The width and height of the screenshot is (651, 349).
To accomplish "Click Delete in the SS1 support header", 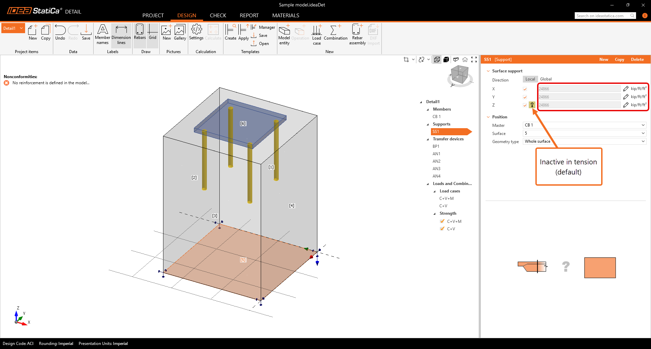I will 637,60.
